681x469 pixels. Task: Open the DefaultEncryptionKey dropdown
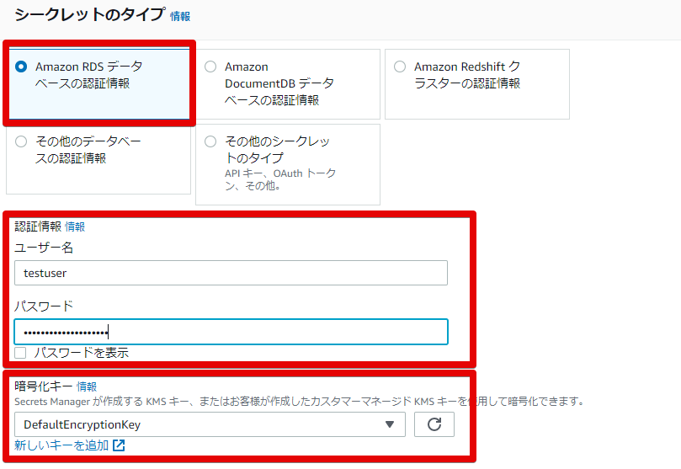(210, 424)
